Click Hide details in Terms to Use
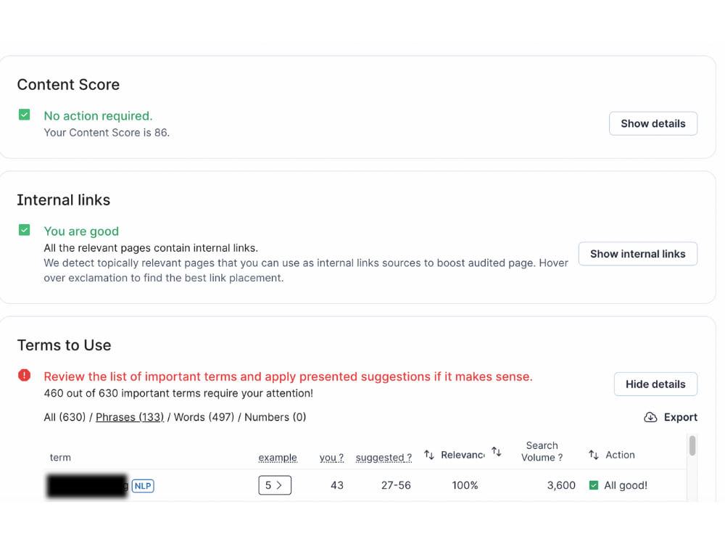Viewport: 725px width, 544px height. [x=655, y=384]
